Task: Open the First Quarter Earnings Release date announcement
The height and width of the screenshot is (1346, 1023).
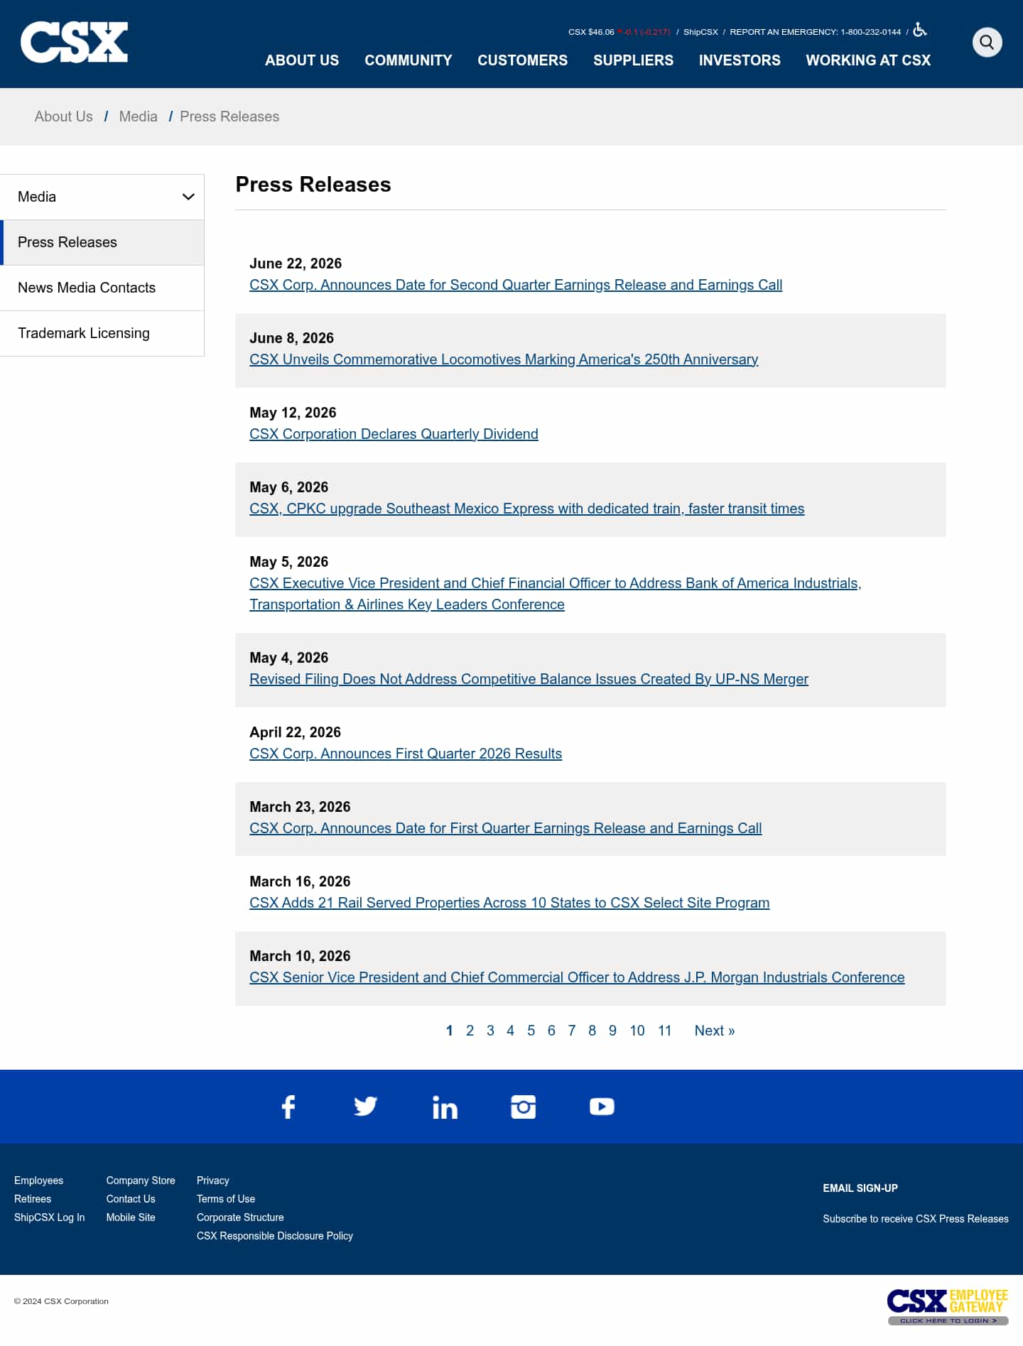Action: pyautogui.click(x=506, y=828)
